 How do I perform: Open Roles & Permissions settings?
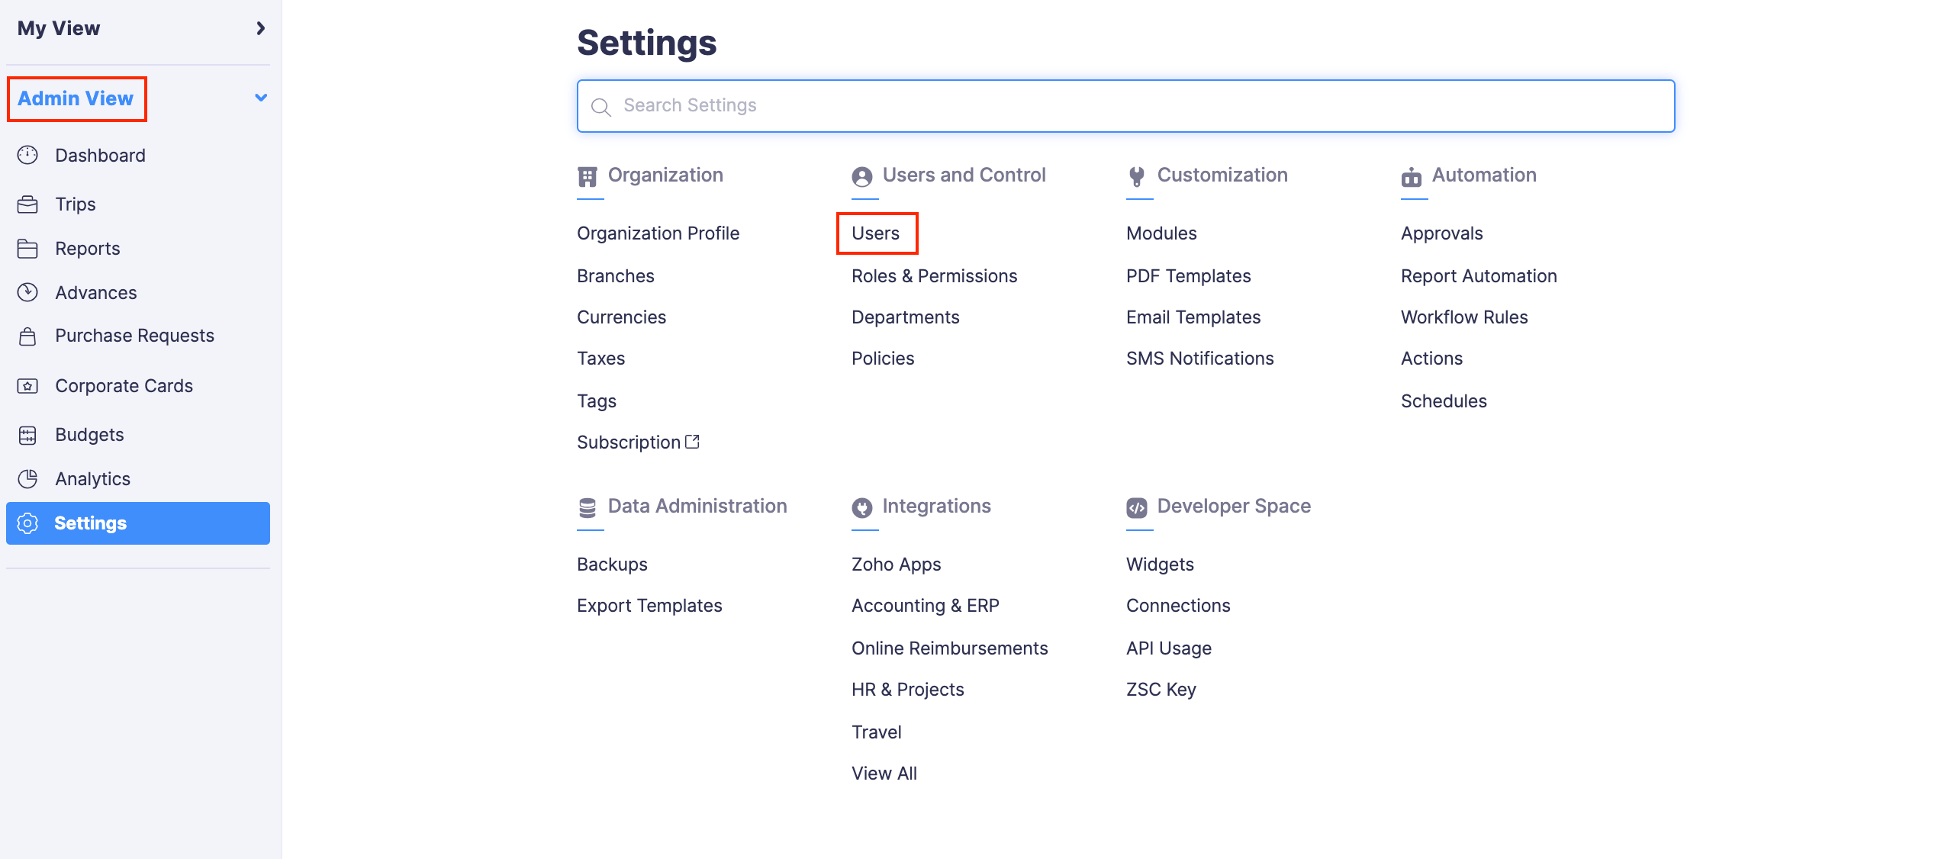[934, 276]
